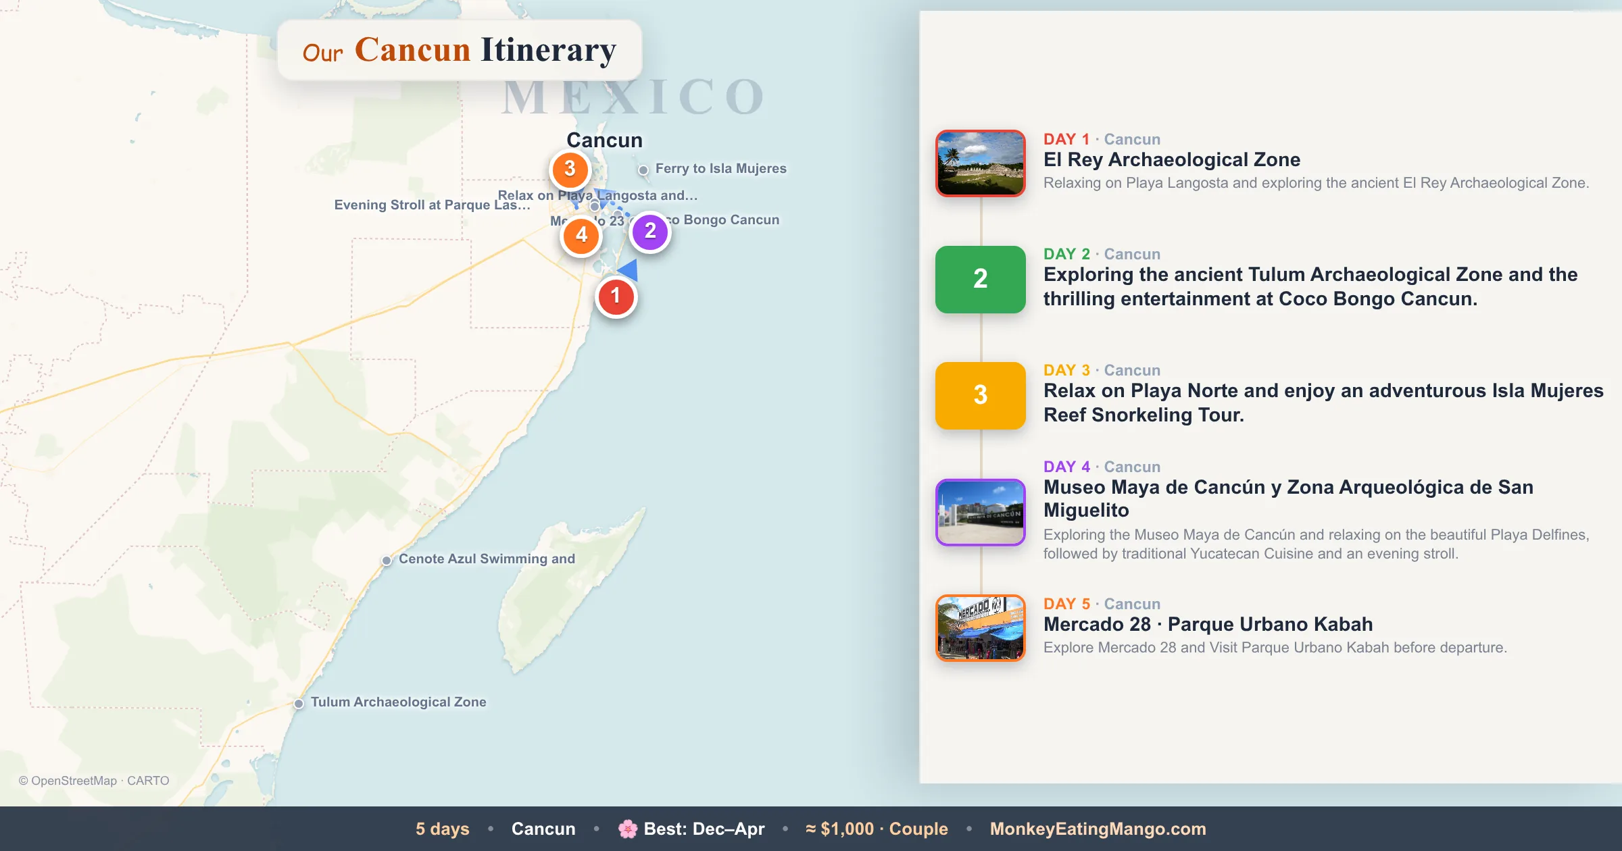Click the Our Cancun Itinerary title card

point(460,50)
